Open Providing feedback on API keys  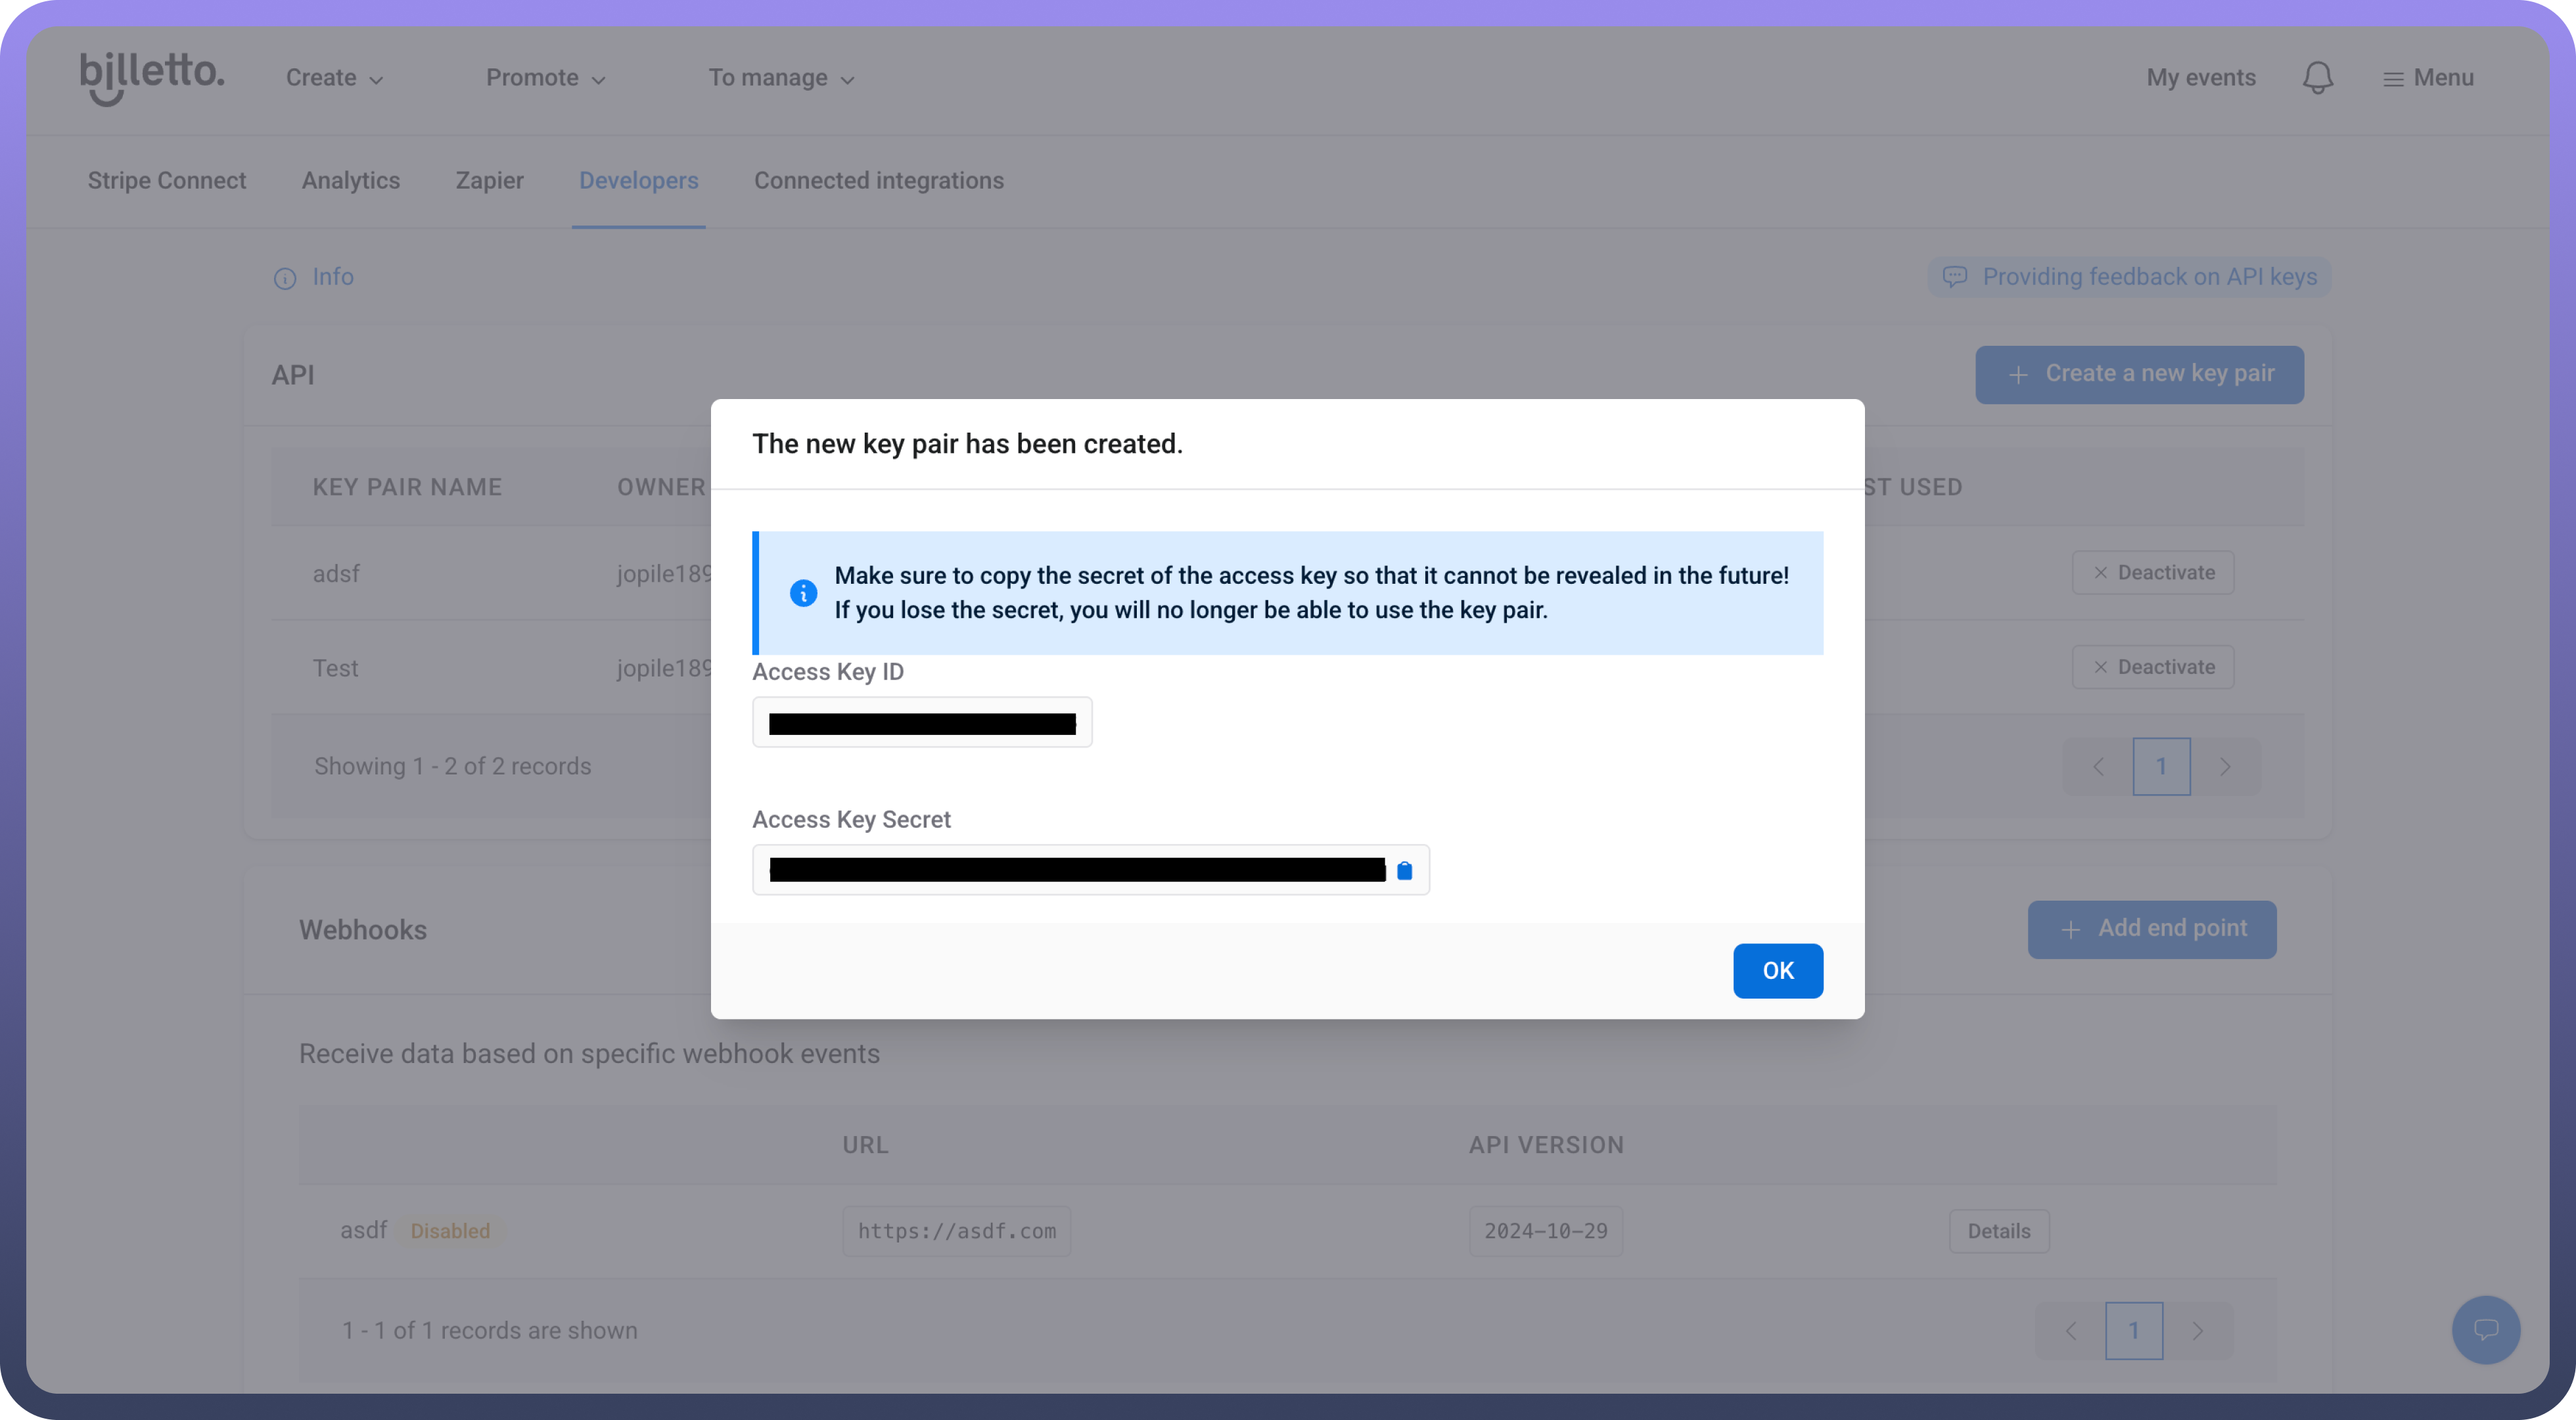pyautogui.click(x=2129, y=277)
